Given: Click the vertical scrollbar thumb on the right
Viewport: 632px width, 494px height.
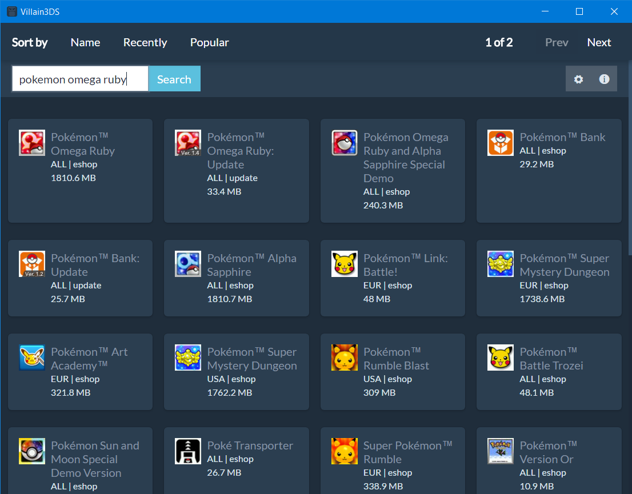Looking at the screenshot, I should point(630,158).
